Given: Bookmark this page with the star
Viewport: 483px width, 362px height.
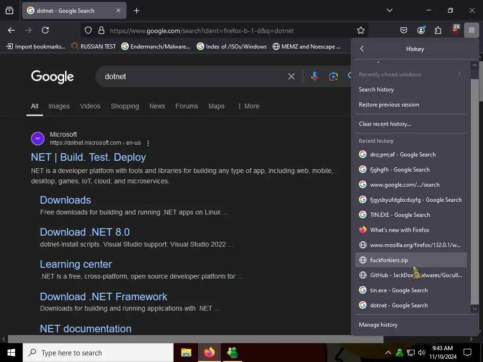Looking at the screenshot, I should 361,30.
